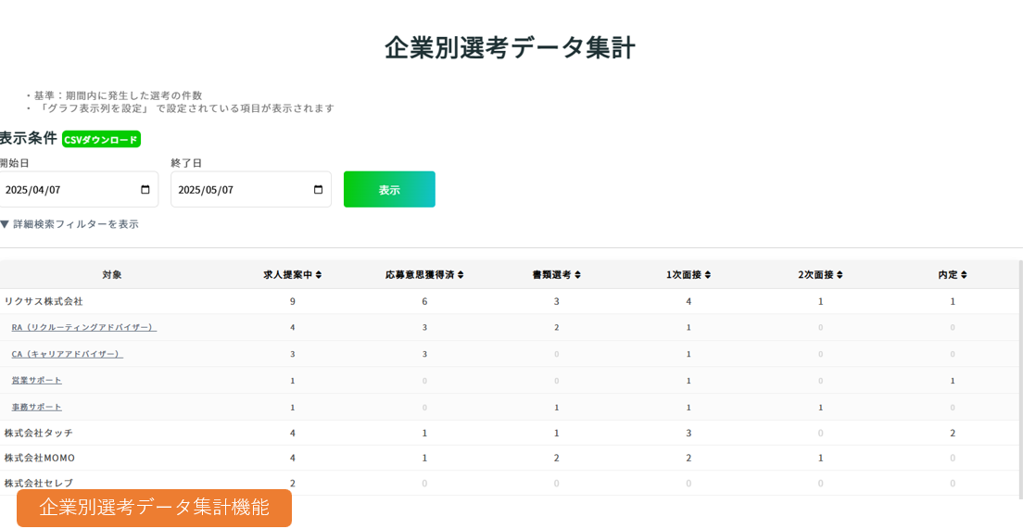Sort by 書類選考 column arrows

[x=577, y=275]
